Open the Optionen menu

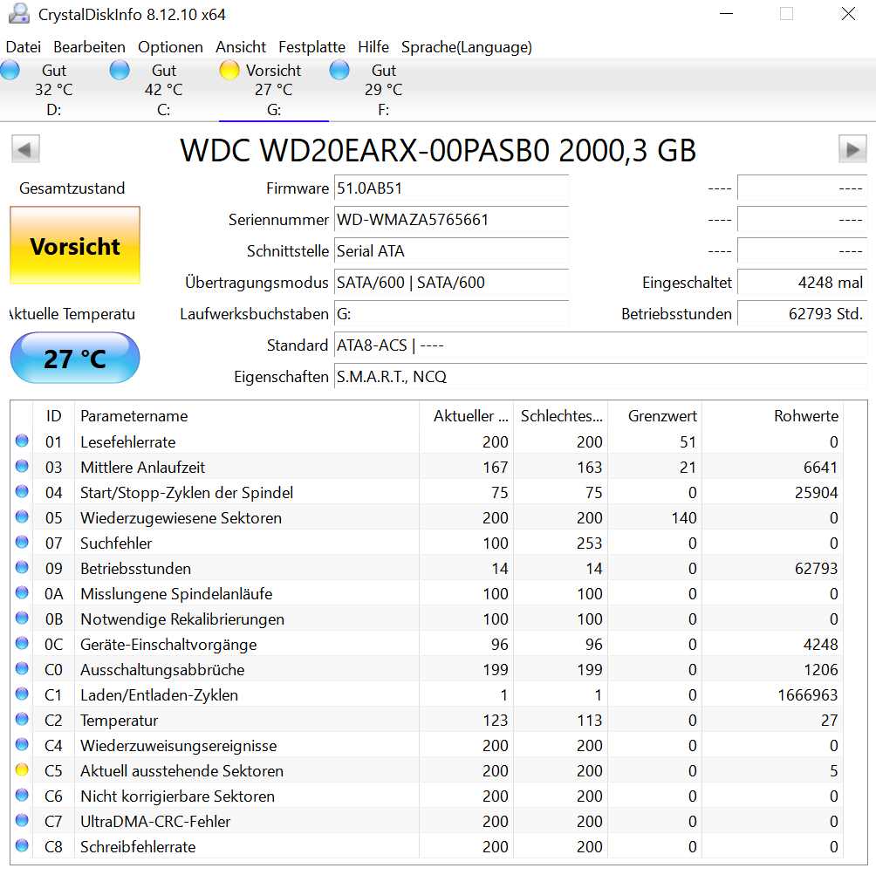(x=170, y=47)
